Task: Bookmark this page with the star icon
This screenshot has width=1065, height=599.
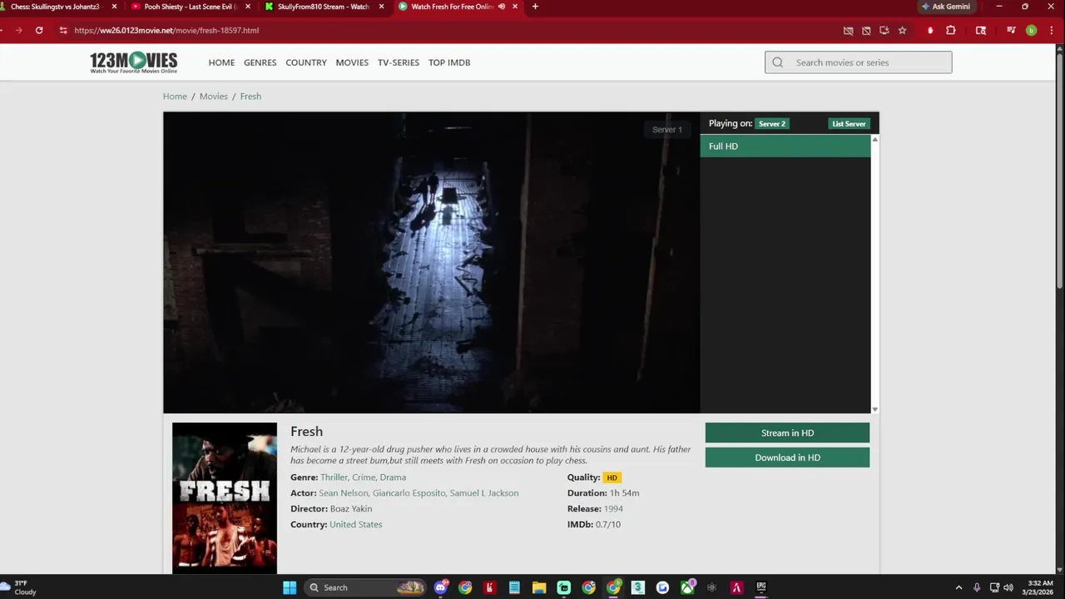Action: point(902,31)
